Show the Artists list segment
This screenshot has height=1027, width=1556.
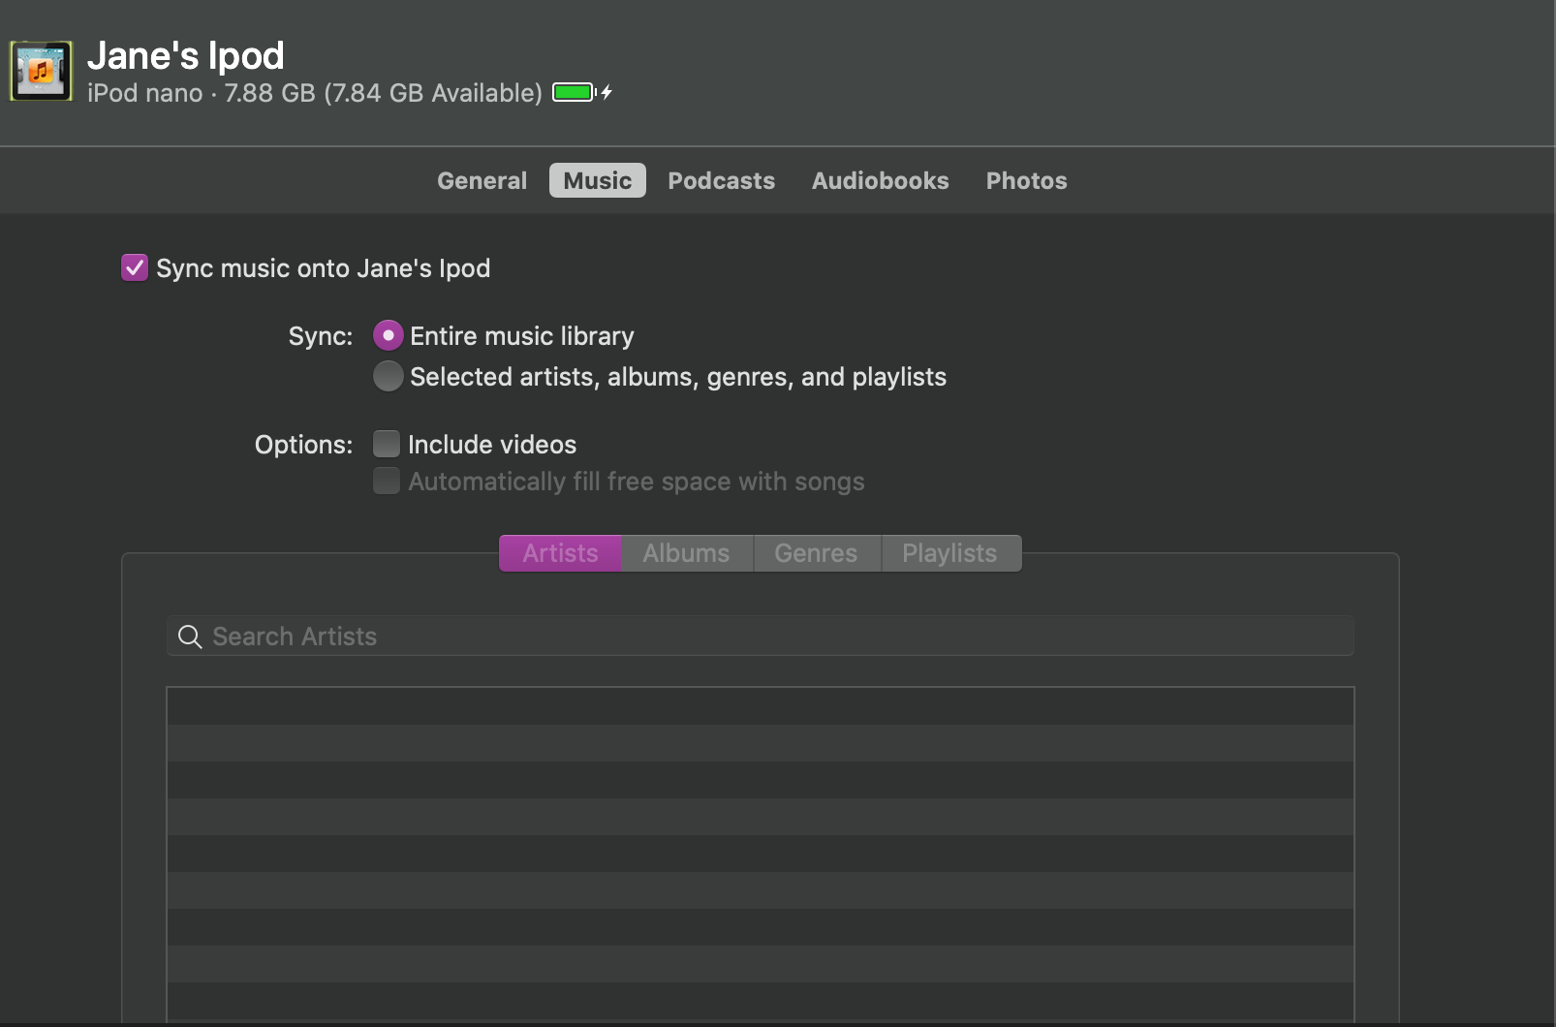(560, 553)
